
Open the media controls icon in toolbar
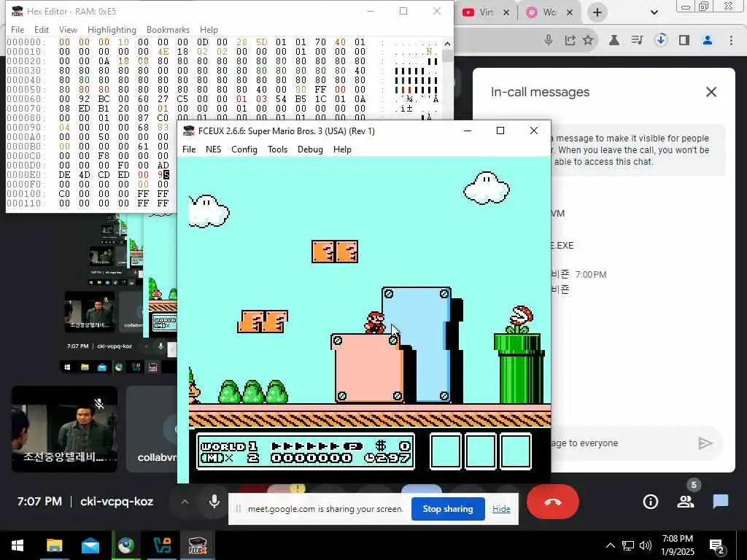pos(637,40)
